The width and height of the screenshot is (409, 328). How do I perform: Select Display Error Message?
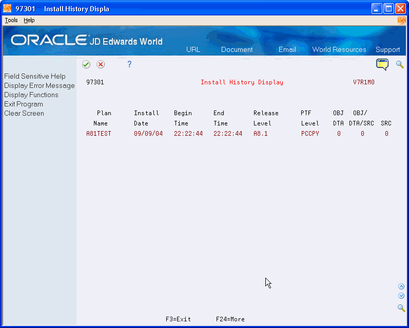tap(40, 86)
